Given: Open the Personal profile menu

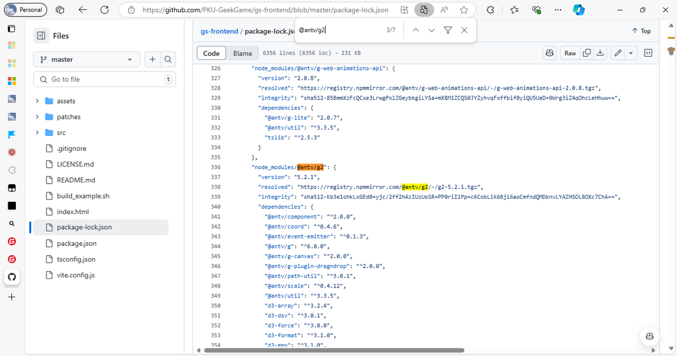Looking at the screenshot, I should (25, 9).
